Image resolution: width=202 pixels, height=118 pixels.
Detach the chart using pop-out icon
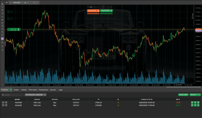coord(37,3)
